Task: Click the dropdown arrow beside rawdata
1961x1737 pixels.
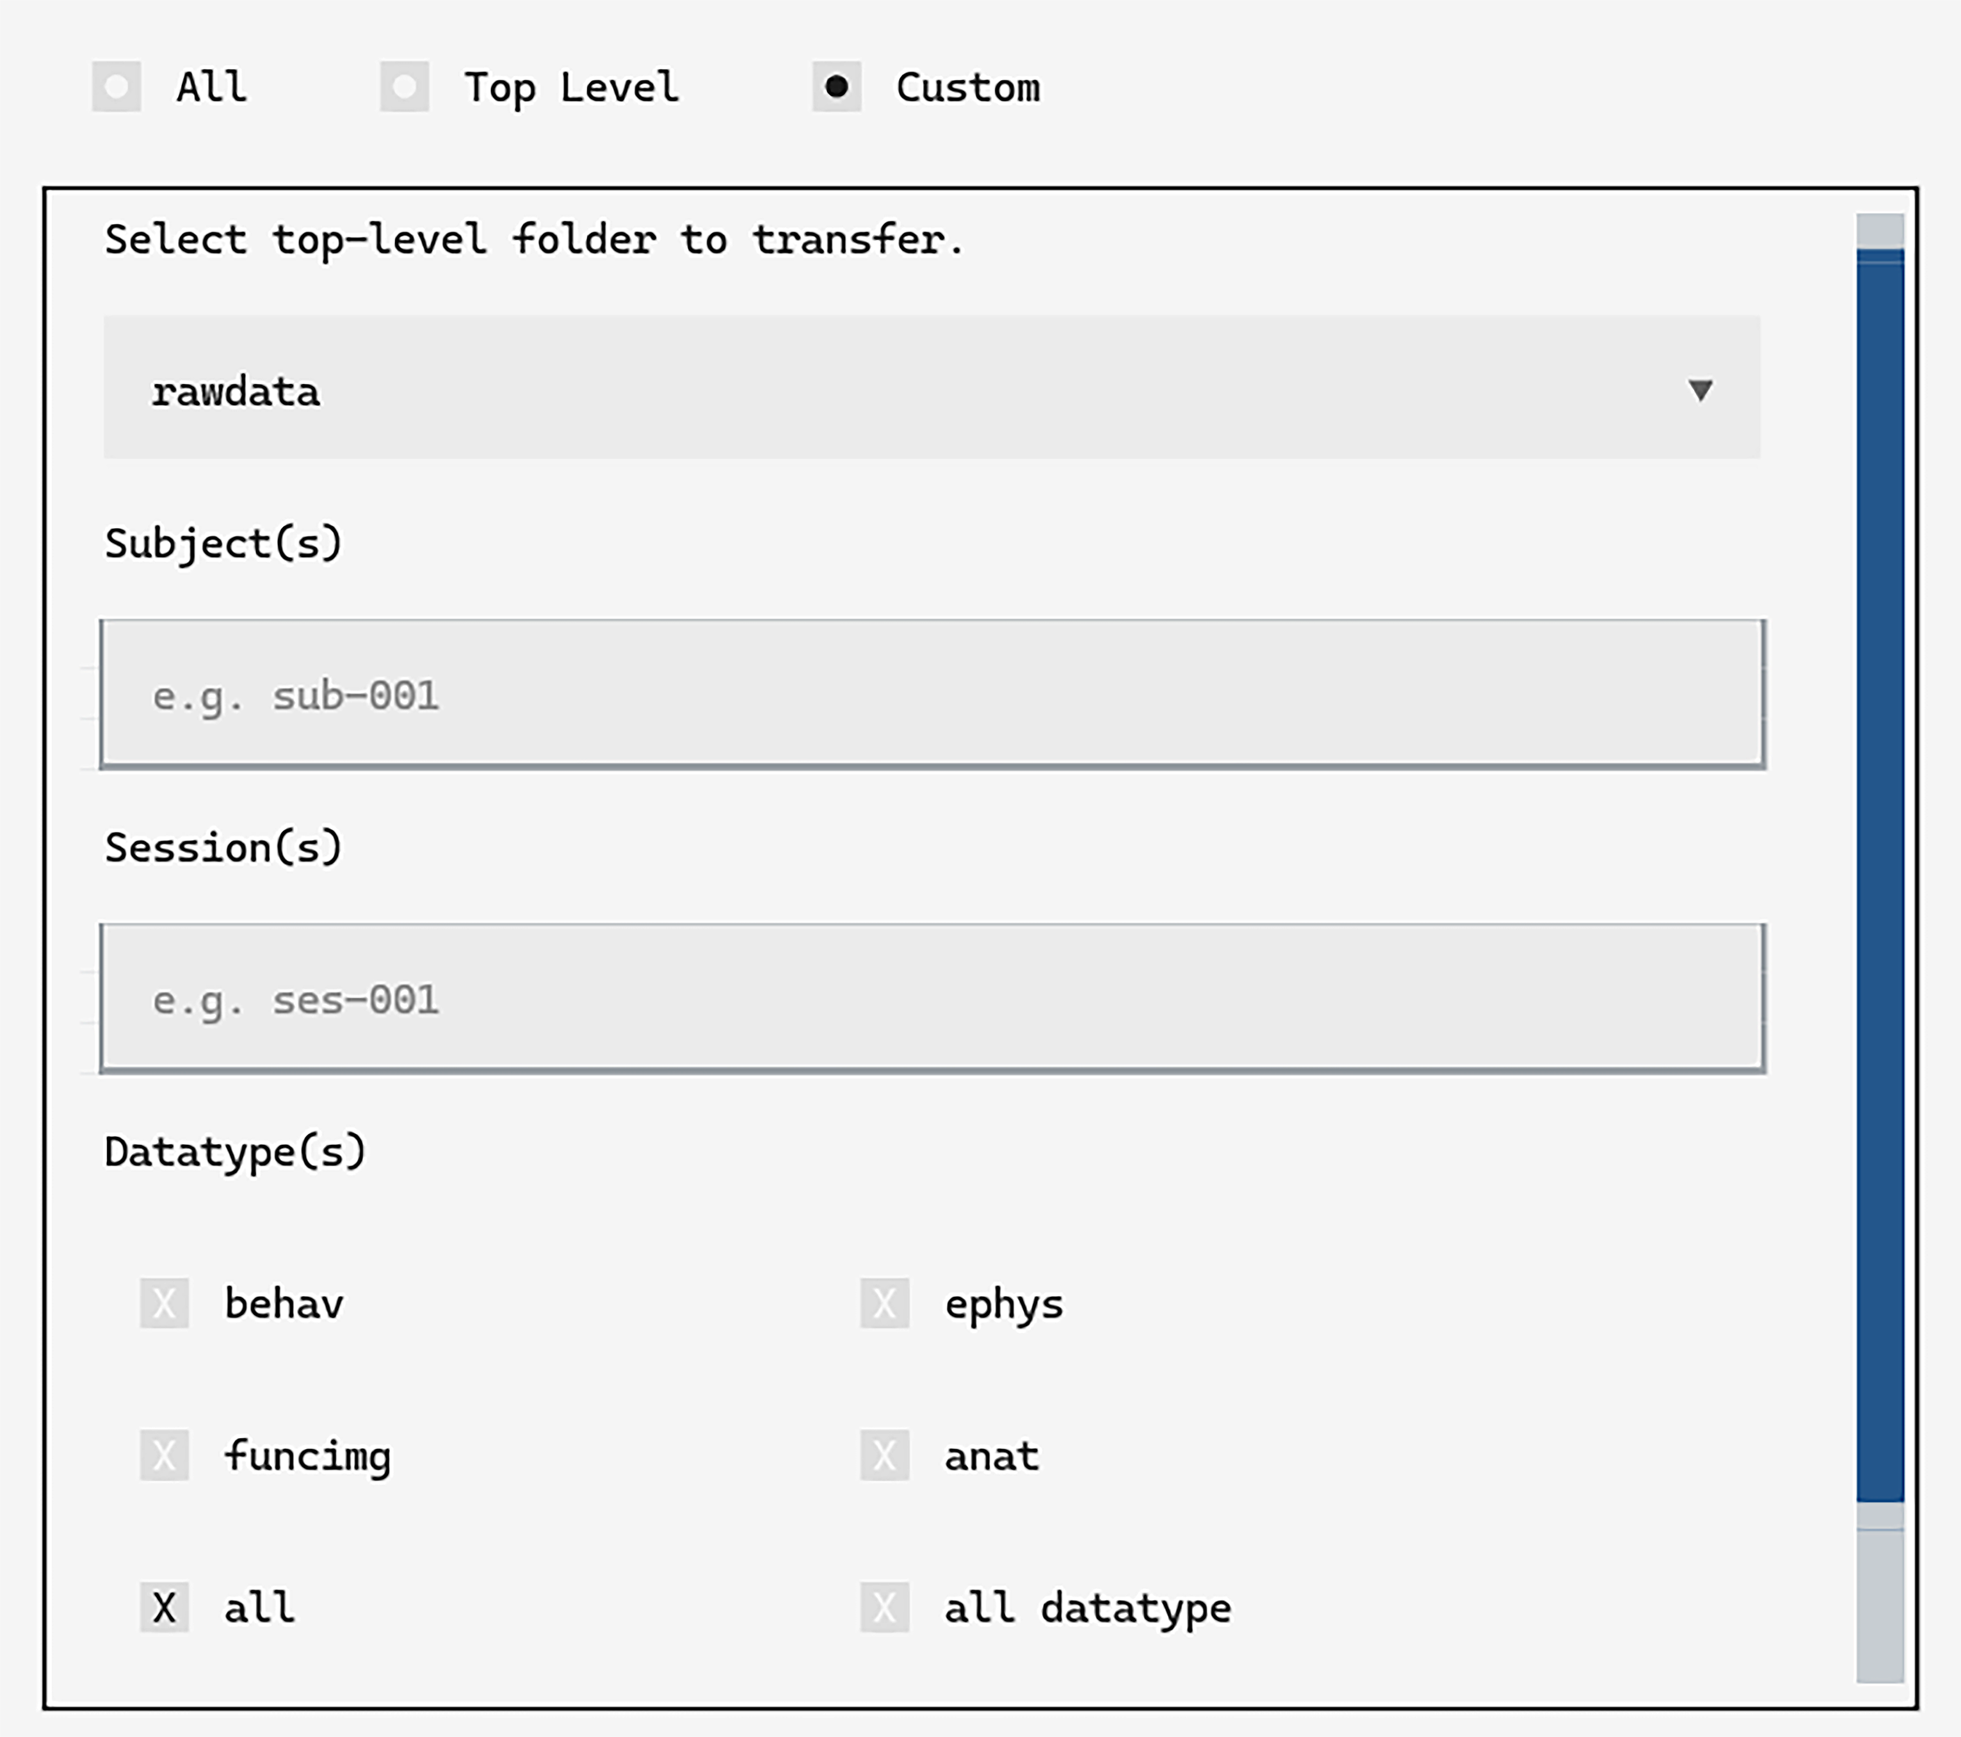Action: [1700, 390]
